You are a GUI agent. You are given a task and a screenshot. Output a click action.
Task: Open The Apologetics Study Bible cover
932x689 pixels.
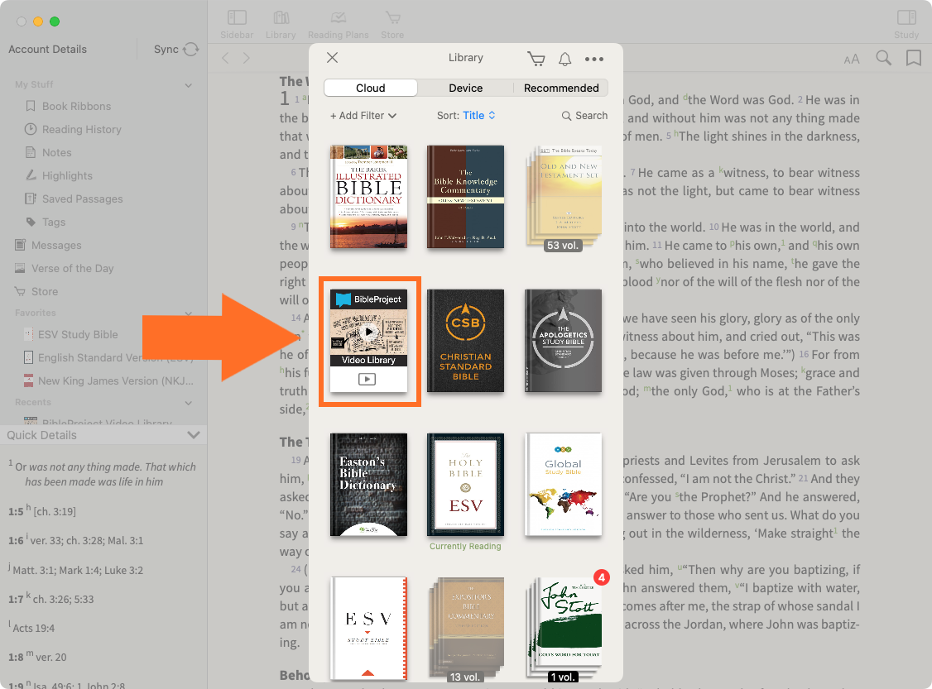click(564, 341)
